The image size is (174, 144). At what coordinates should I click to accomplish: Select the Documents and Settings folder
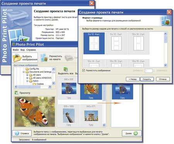[39, 72]
